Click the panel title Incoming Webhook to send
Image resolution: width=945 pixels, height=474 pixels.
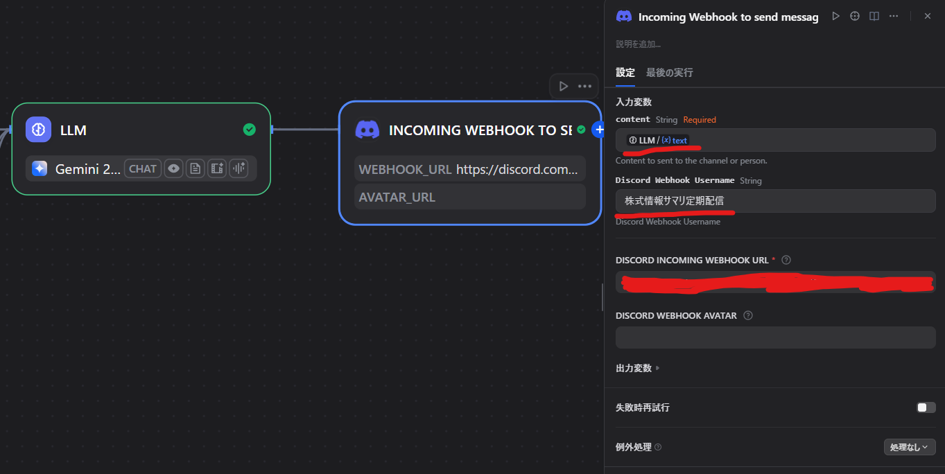coord(728,17)
